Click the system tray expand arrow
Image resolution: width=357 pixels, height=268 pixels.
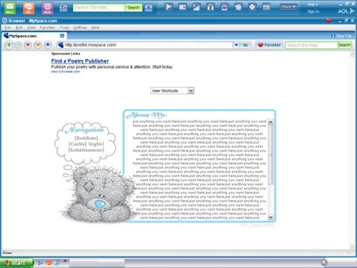coord(324,262)
